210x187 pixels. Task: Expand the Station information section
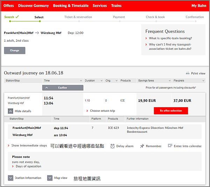click(x=10, y=178)
